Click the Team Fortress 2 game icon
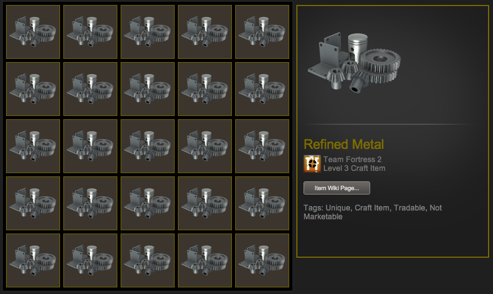The image size is (493, 294). coord(312,164)
